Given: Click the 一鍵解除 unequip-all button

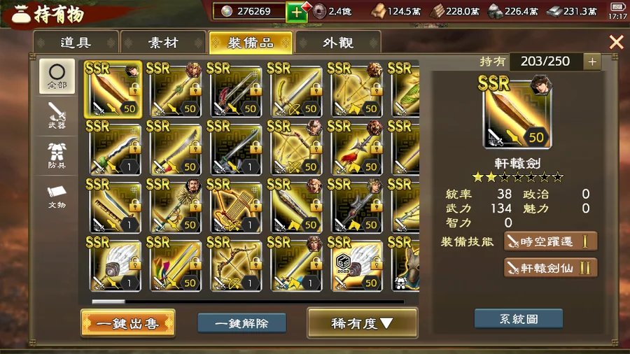Looking at the screenshot, I should 241,323.
